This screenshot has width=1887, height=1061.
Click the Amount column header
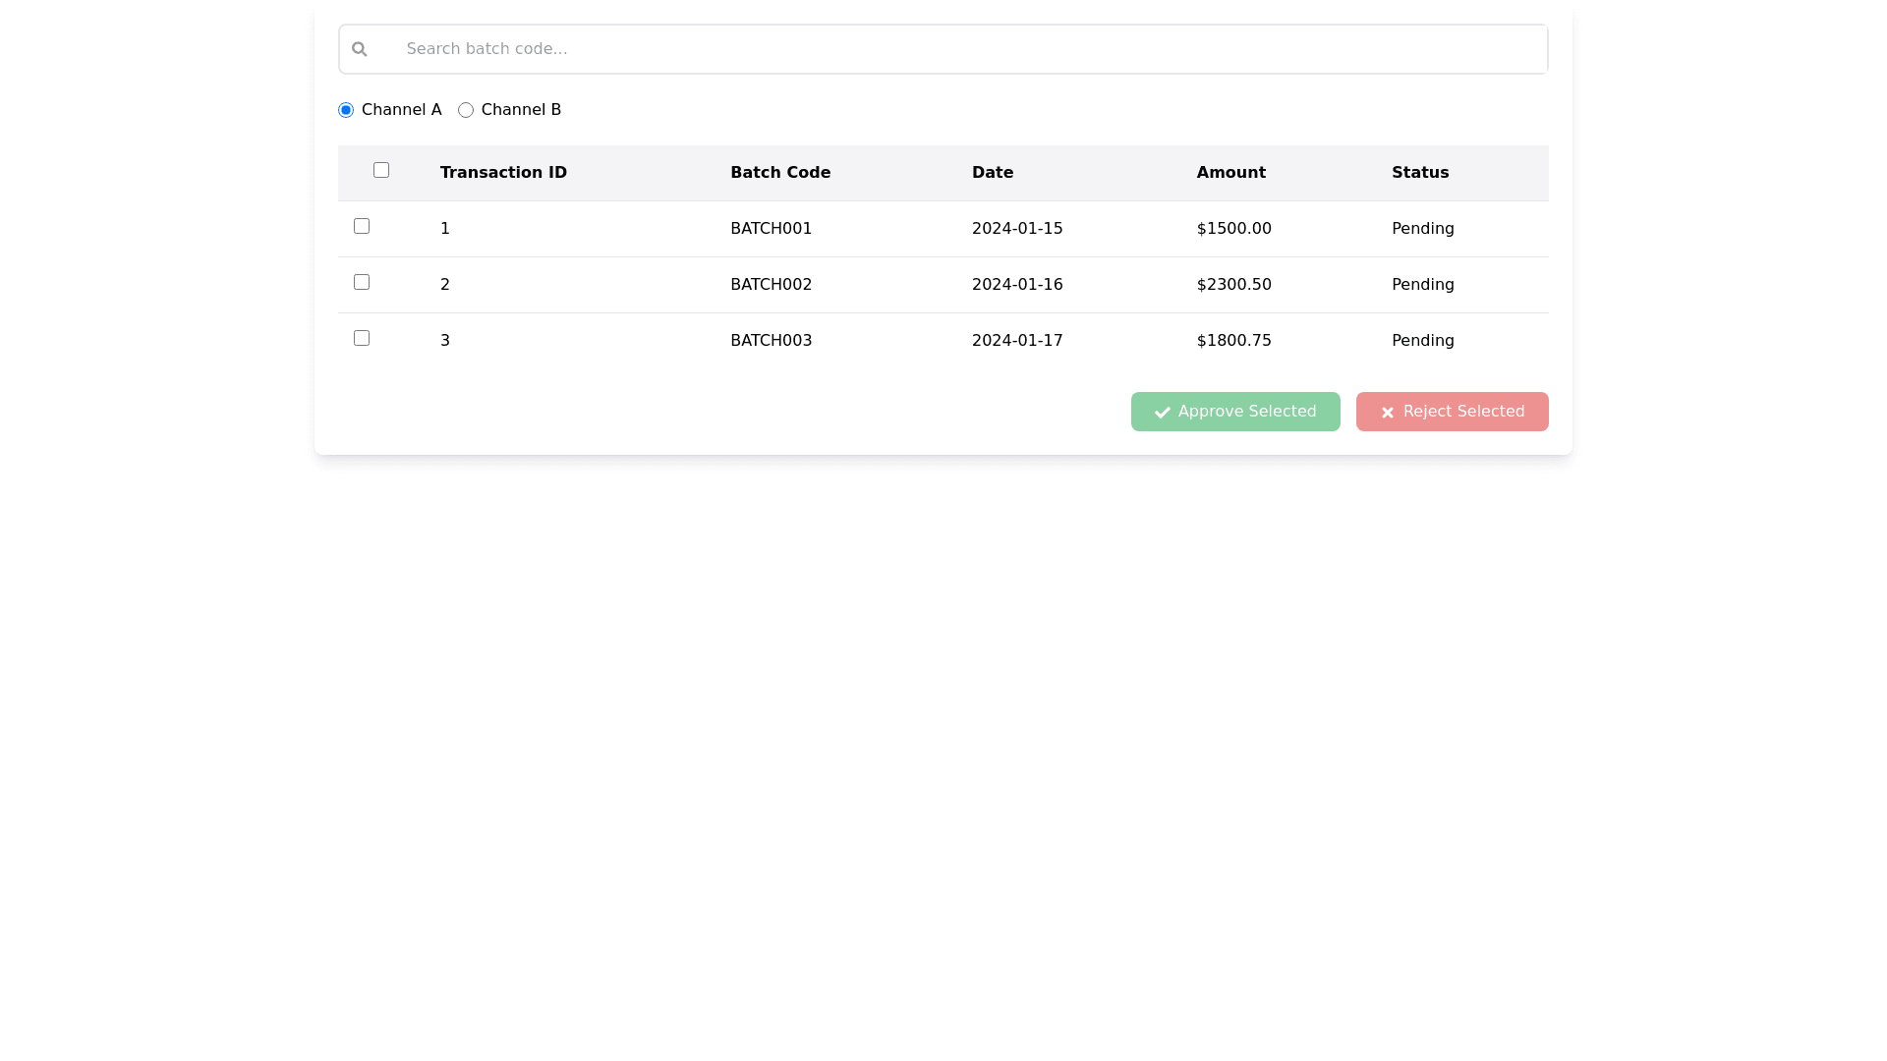pyautogui.click(x=1230, y=173)
